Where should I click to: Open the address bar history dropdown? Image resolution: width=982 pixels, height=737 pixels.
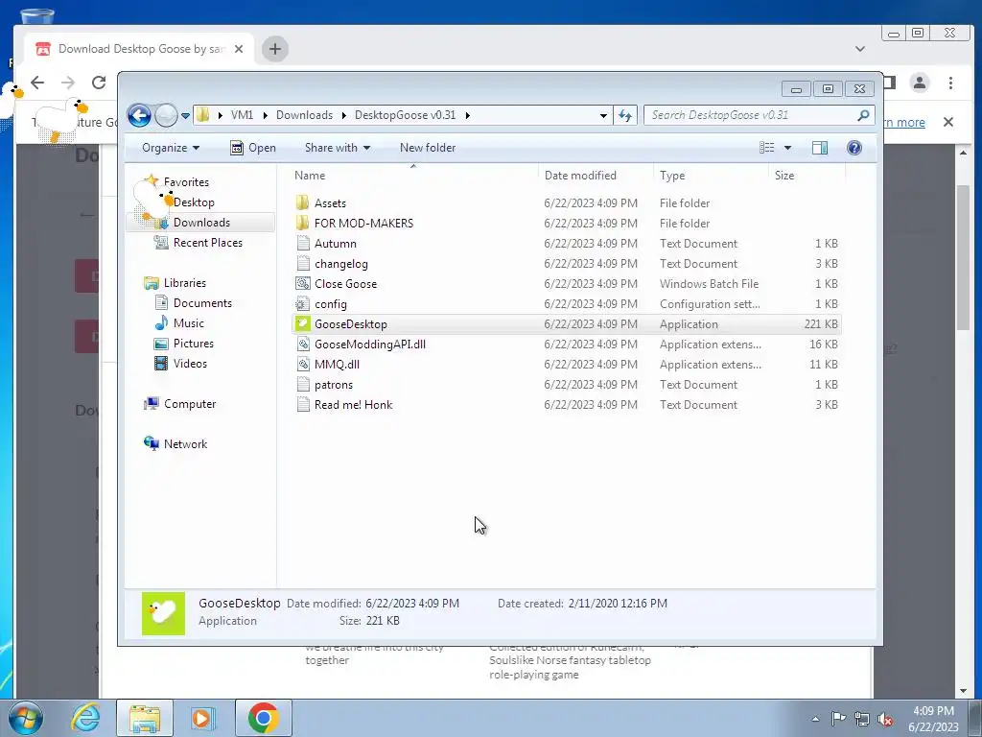tap(603, 115)
